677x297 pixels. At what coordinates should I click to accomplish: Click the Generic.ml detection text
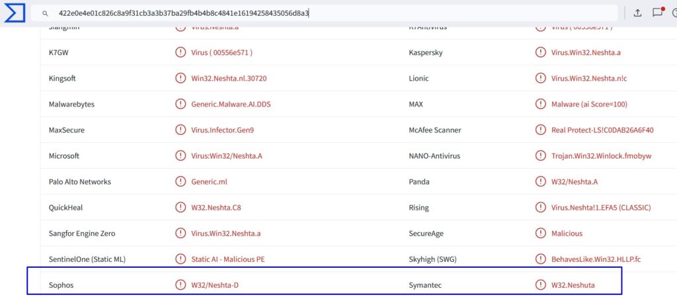coord(209,182)
